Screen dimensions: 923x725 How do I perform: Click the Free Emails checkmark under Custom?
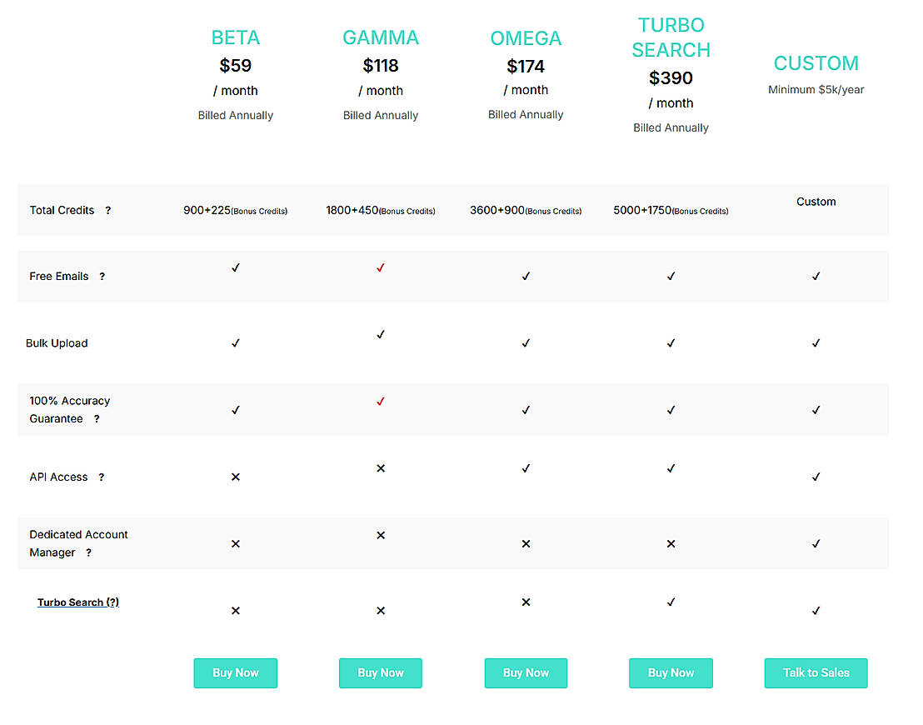(816, 277)
